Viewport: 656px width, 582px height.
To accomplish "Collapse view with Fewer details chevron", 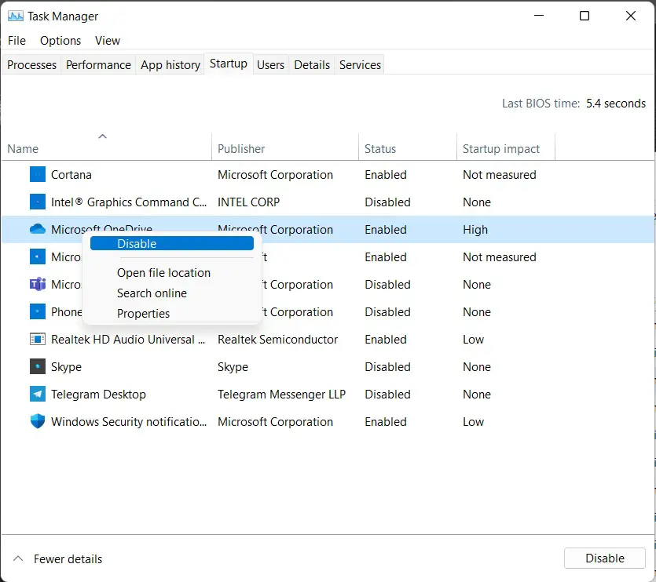I will (18, 558).
